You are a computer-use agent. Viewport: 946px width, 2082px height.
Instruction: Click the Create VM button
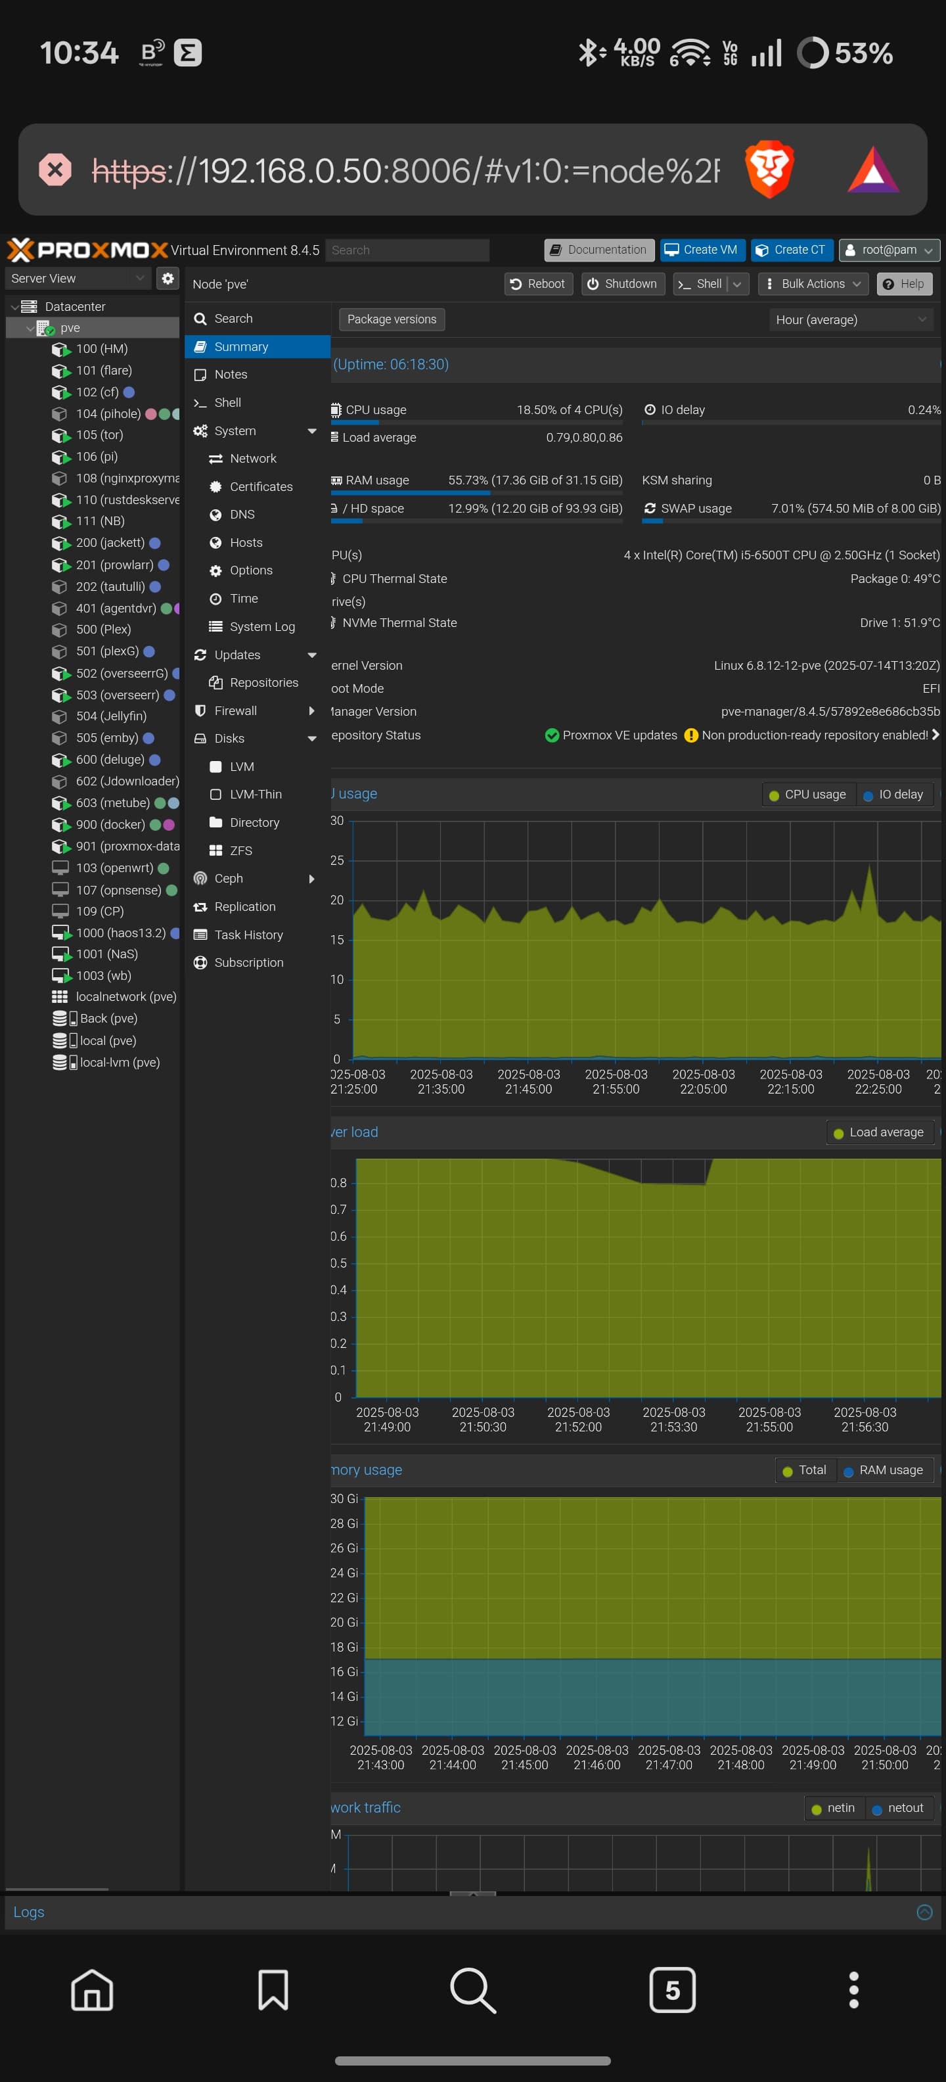pyautogui.click(x=701, y=250)
